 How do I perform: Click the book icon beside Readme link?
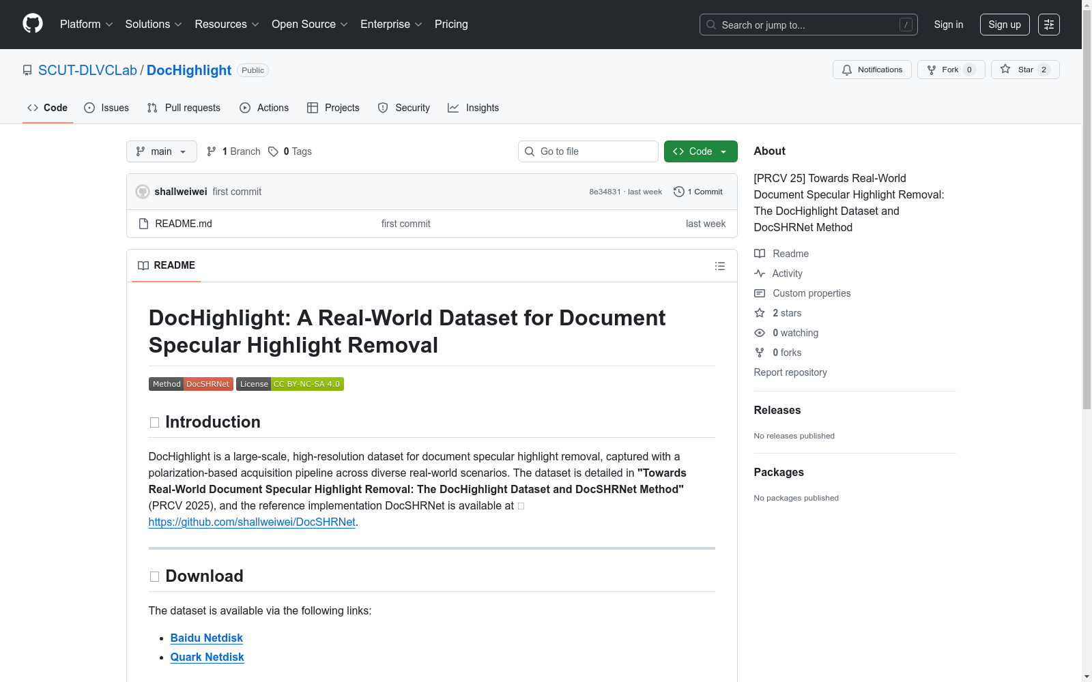point(760,254)
